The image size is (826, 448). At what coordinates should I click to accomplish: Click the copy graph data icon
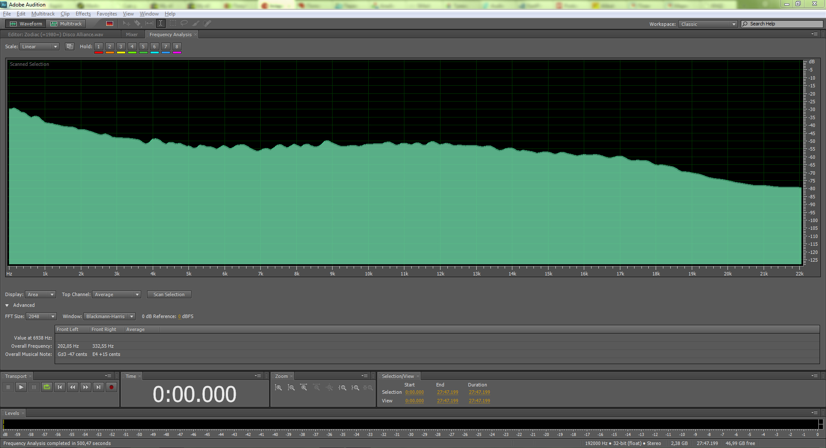click(69, 46)
